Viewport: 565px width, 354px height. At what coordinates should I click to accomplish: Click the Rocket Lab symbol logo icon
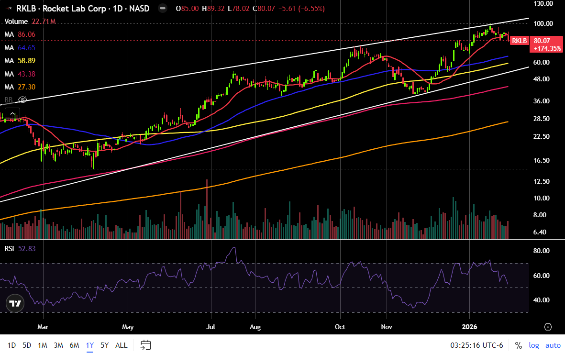click(x=9, y=8)
